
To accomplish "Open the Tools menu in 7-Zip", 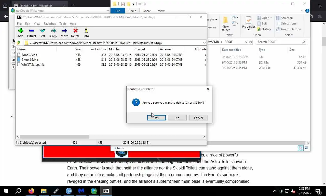I will point(63,24).
